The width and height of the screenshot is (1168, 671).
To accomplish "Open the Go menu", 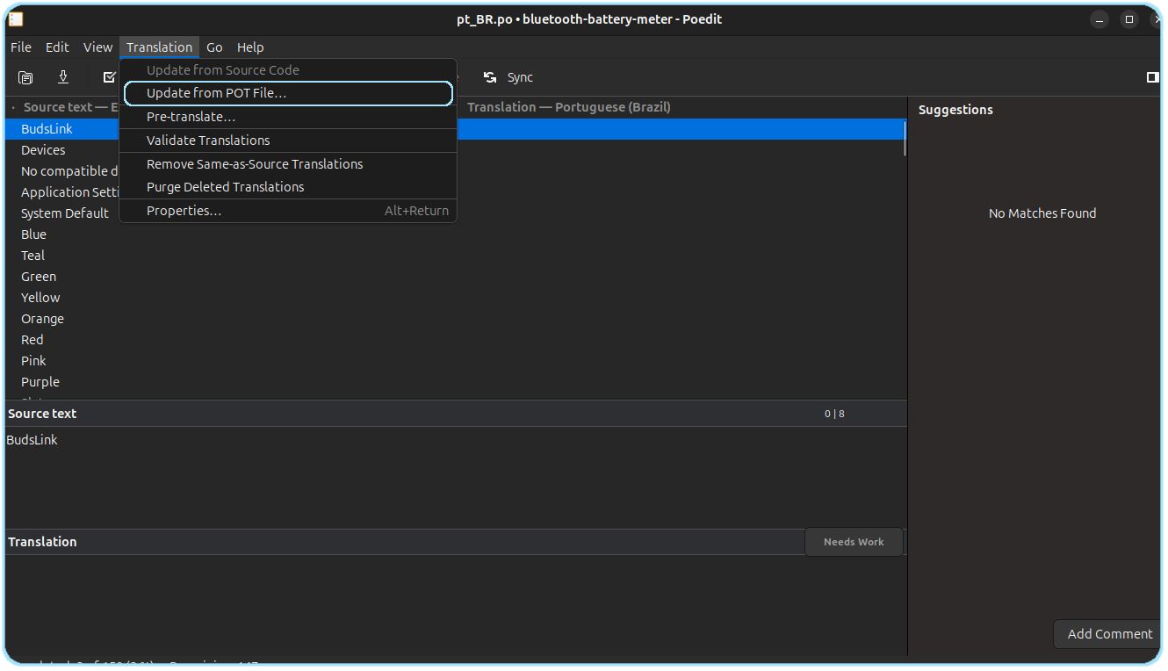I will coord(214,47).
